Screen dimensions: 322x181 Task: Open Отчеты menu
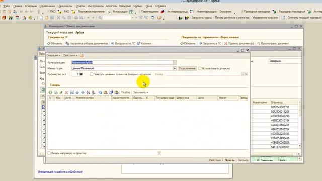coord(80,6)
